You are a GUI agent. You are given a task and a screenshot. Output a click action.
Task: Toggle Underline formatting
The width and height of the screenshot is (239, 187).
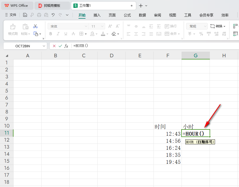[66, 34]
